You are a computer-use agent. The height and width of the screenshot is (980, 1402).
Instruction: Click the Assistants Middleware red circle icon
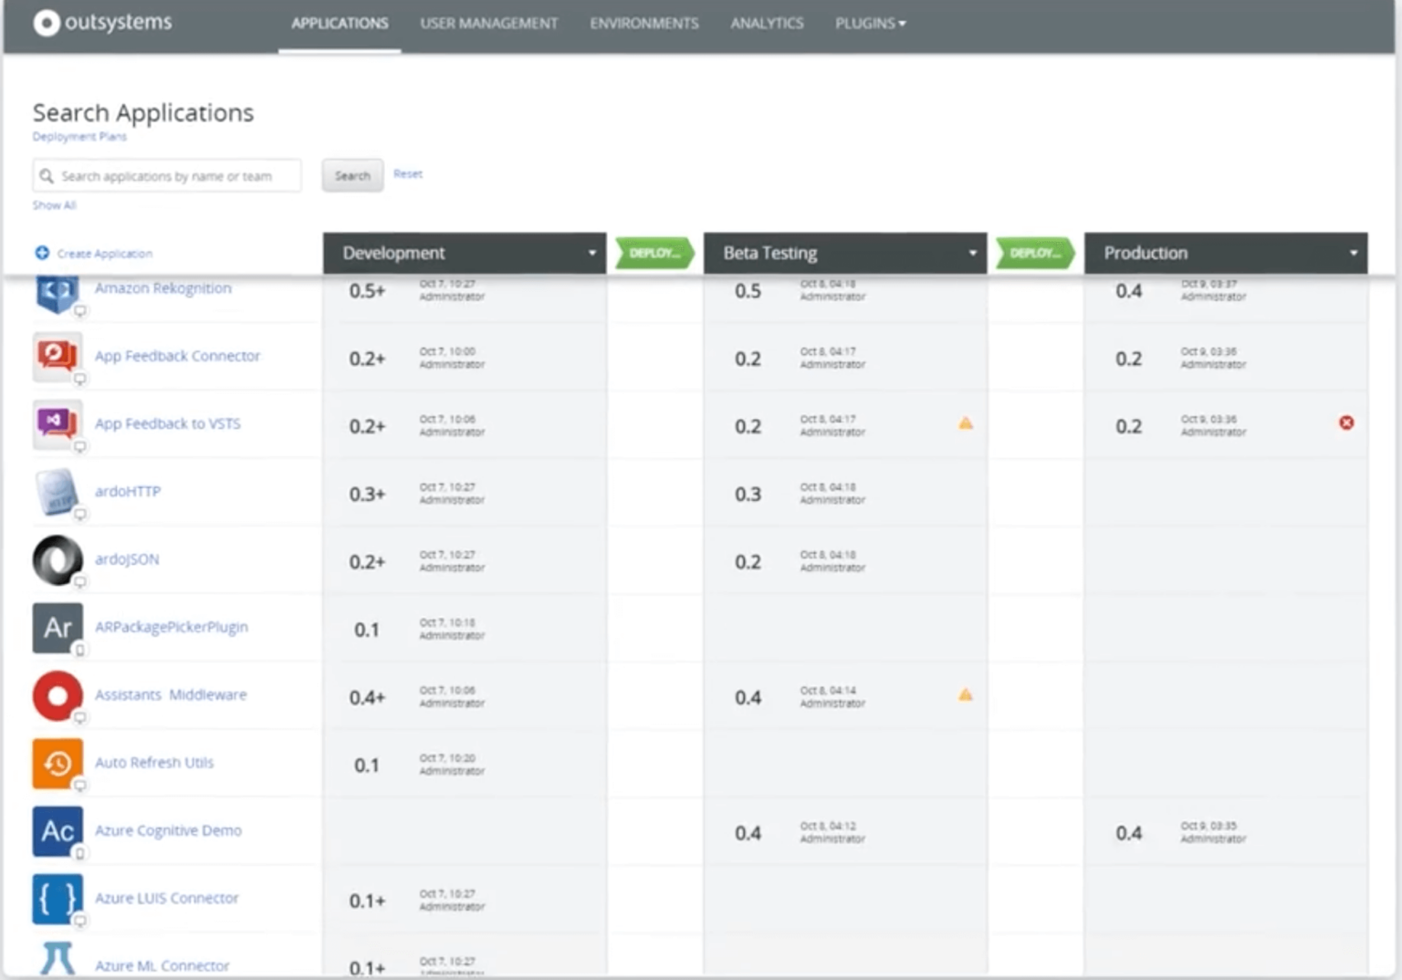[x=55, y=695]
